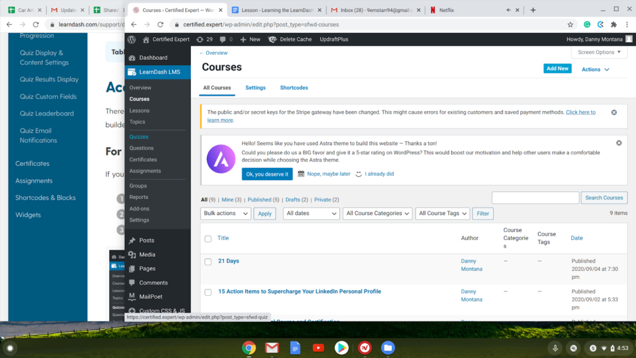This screenshot has height=358, width=636.
Task: Open the Play Store shelf icon
Action: pos(342,348)
